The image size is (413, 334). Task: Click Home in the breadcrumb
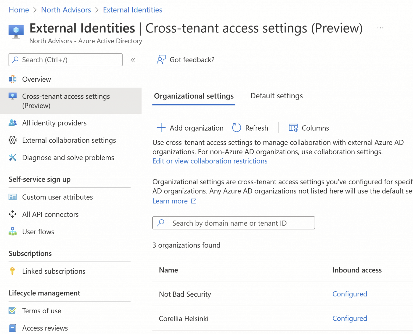tap(19, 10)
